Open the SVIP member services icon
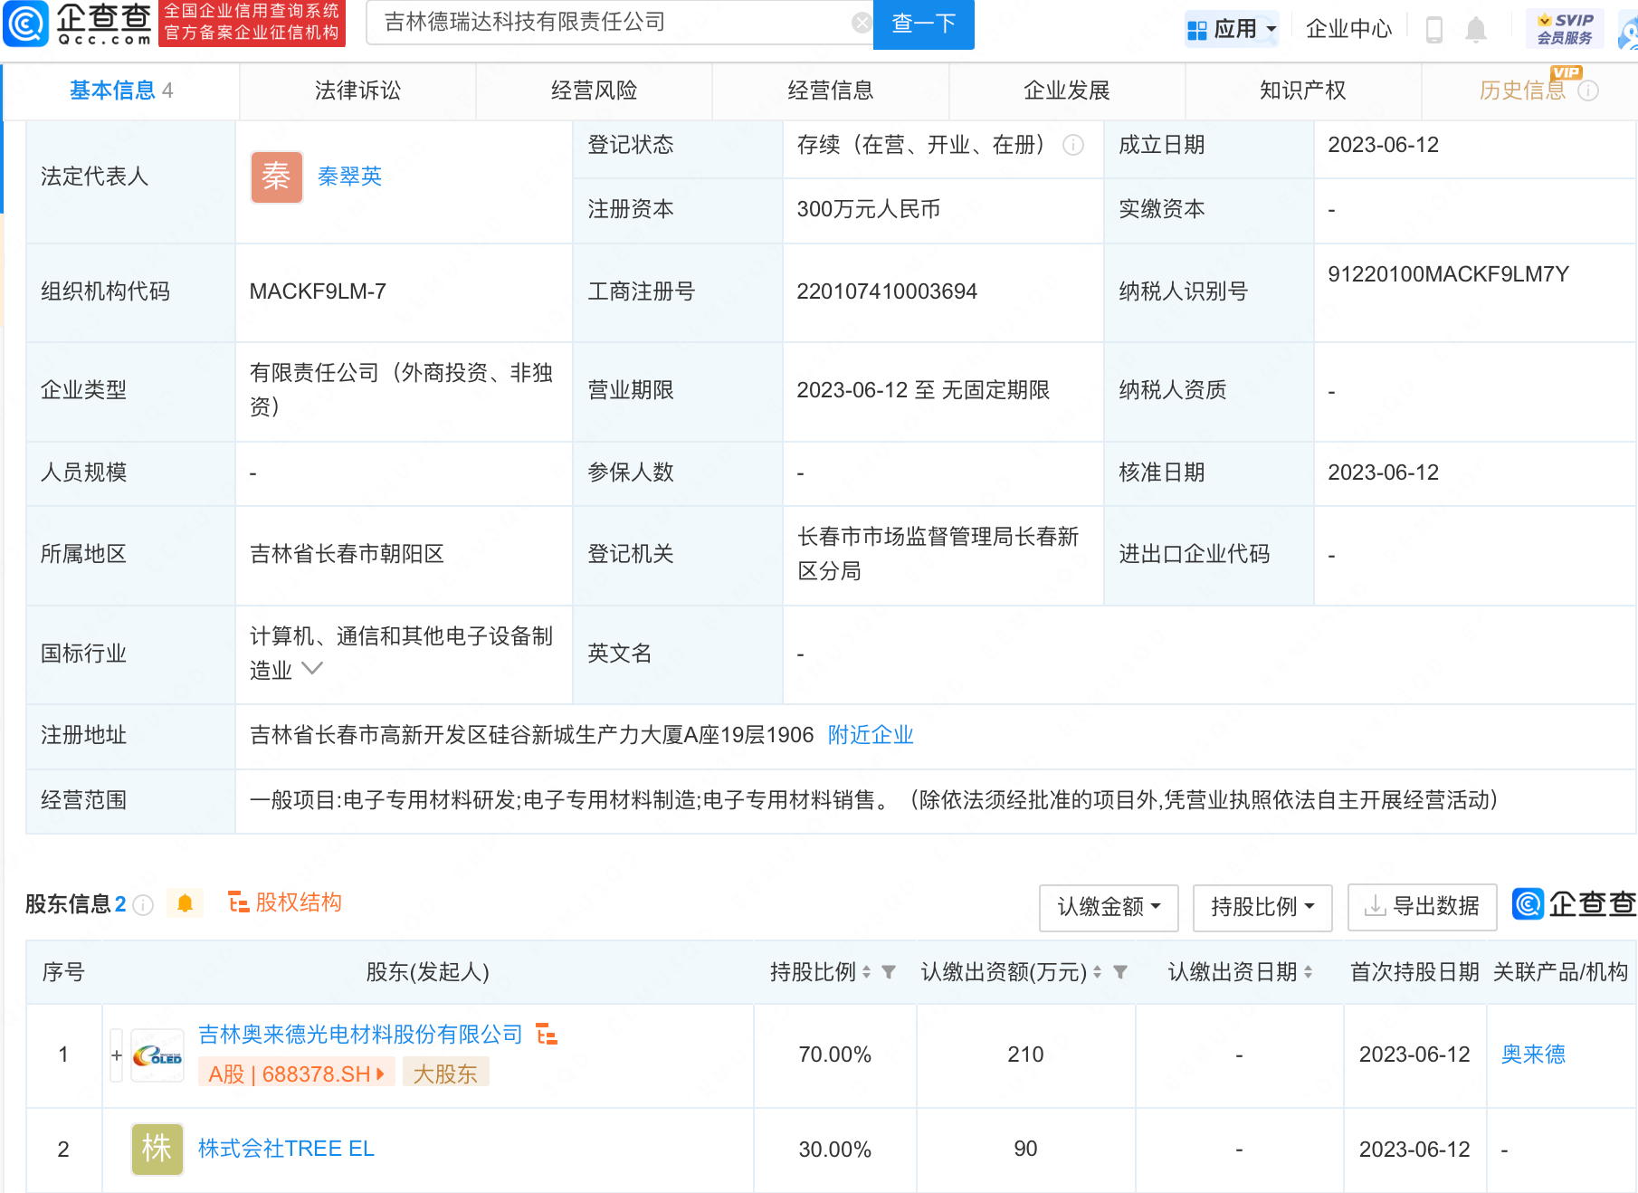 pos(1565,29)
